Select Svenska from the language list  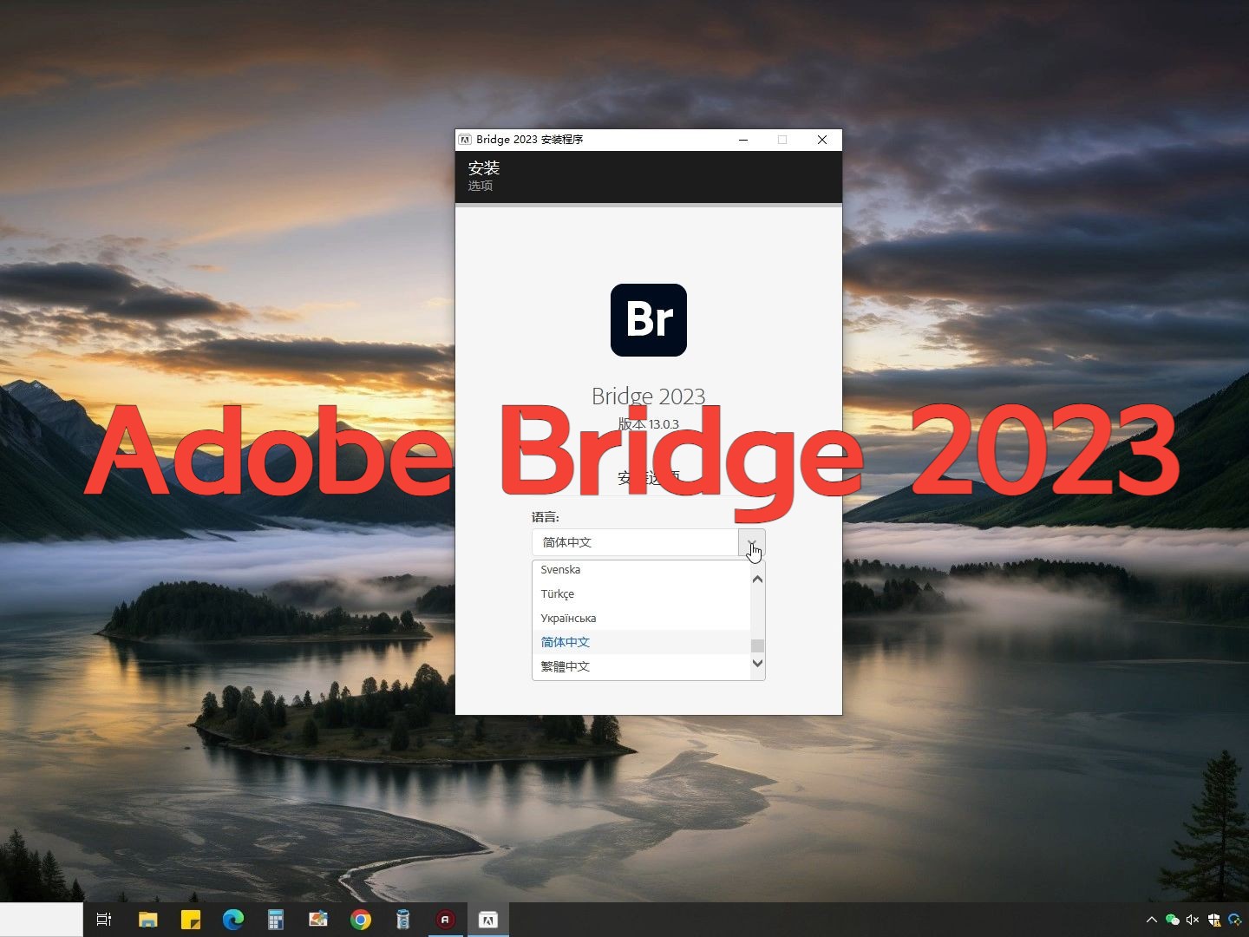pos(641,570)
